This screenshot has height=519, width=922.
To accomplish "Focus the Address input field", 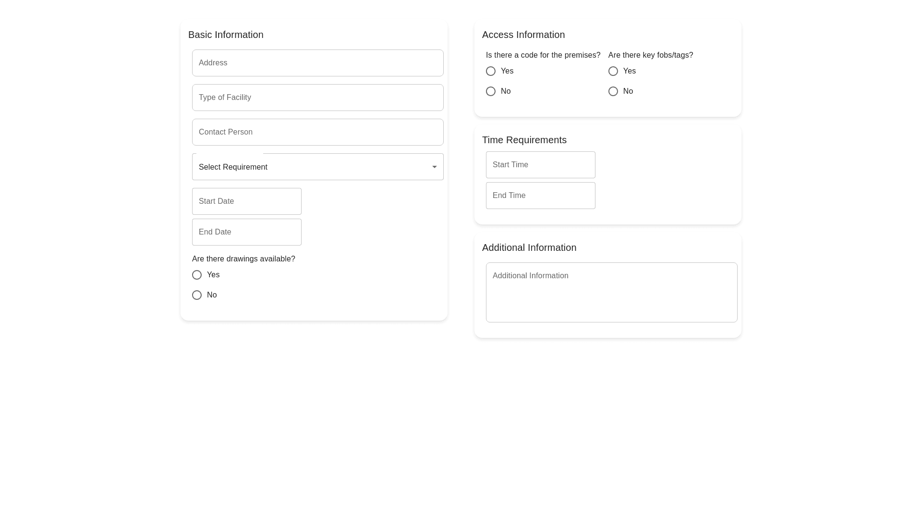I will coord(317,63).
